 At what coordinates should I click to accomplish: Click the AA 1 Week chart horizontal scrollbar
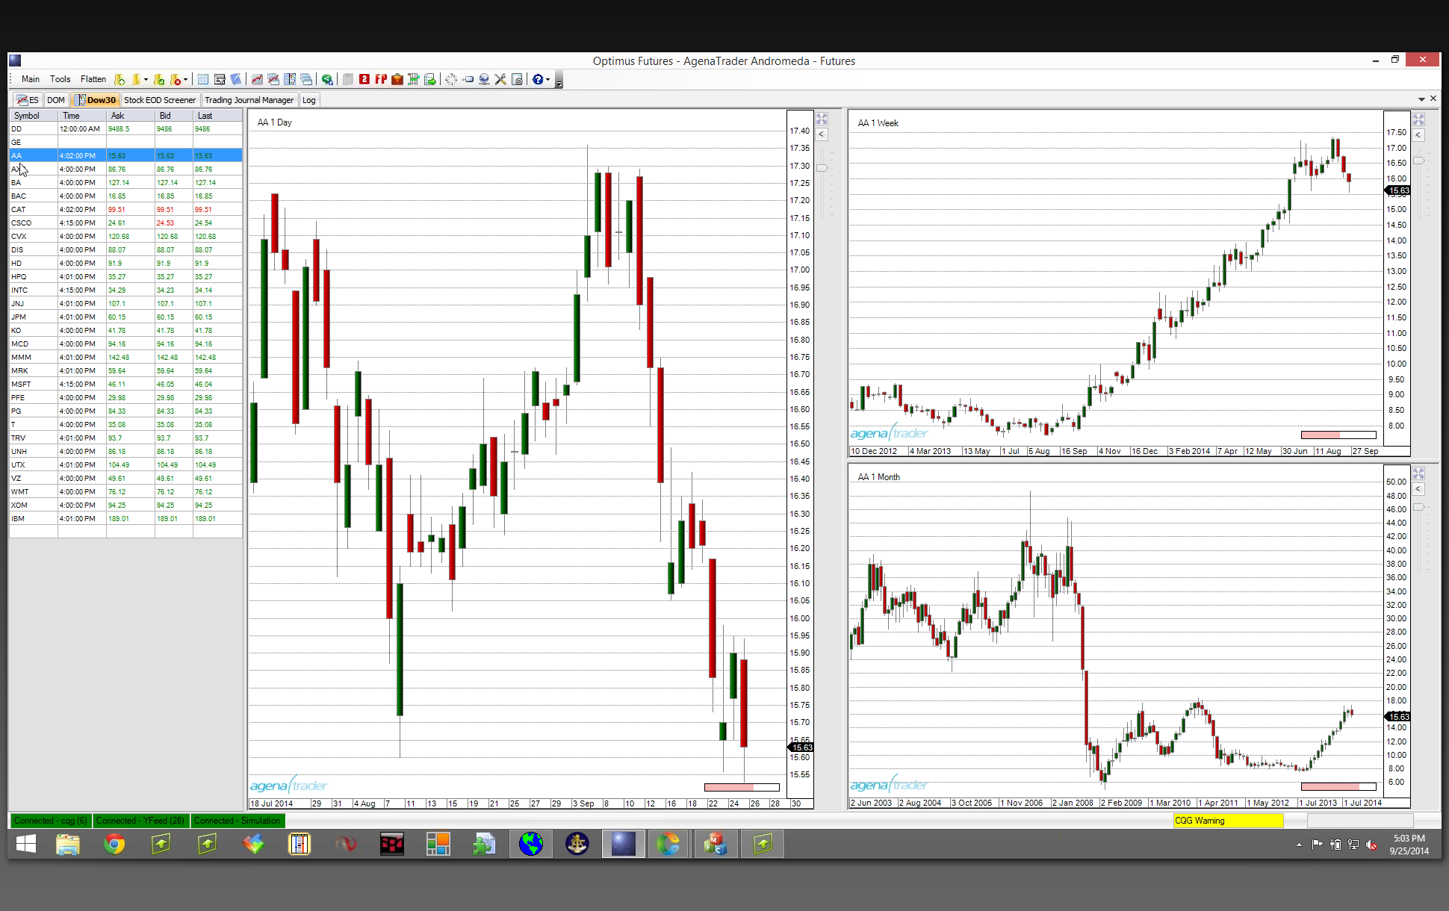pos(1338,435)
